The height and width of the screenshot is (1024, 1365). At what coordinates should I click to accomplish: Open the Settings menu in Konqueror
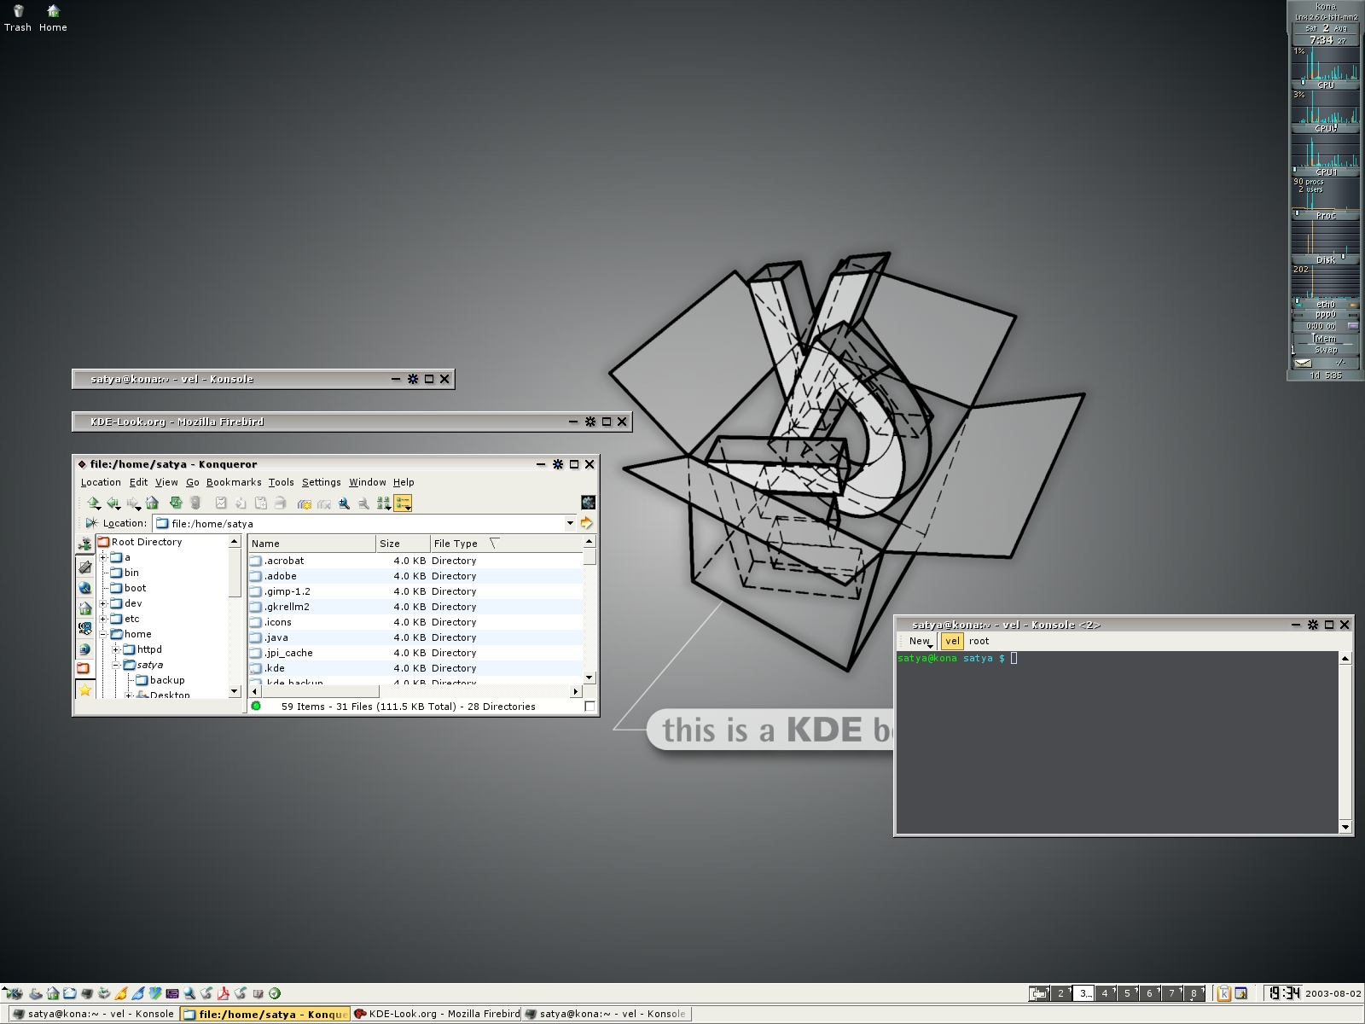coord(321,482)
